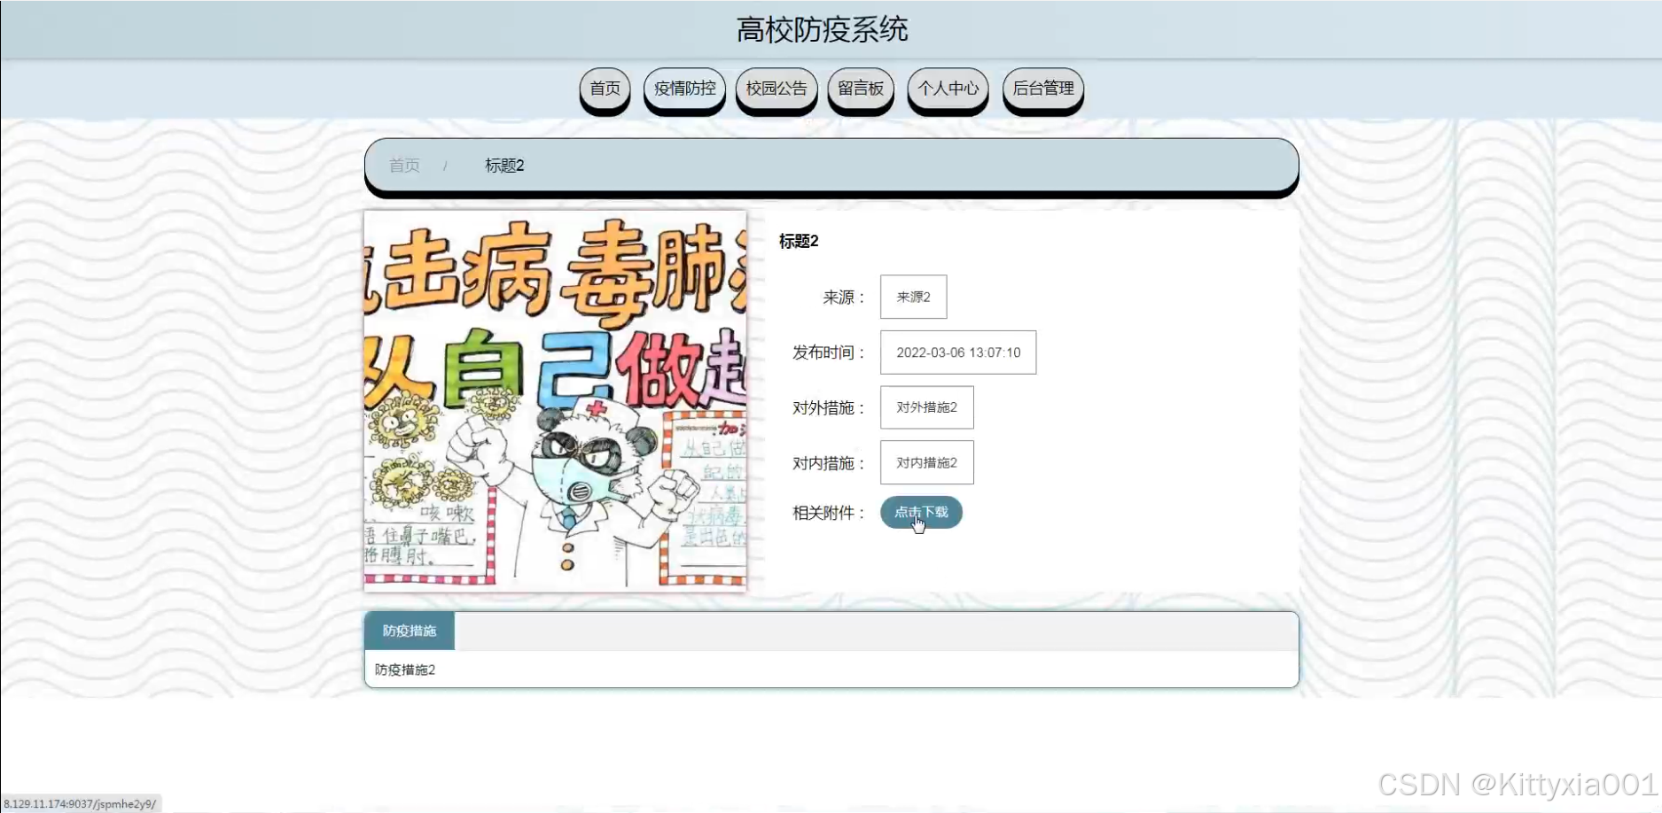Click the 对外措施： label

829,408
